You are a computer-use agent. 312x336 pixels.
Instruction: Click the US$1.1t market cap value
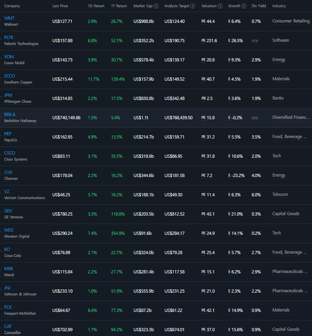(141, 118)
